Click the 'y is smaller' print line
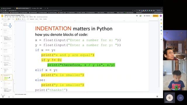 (63, 85)
